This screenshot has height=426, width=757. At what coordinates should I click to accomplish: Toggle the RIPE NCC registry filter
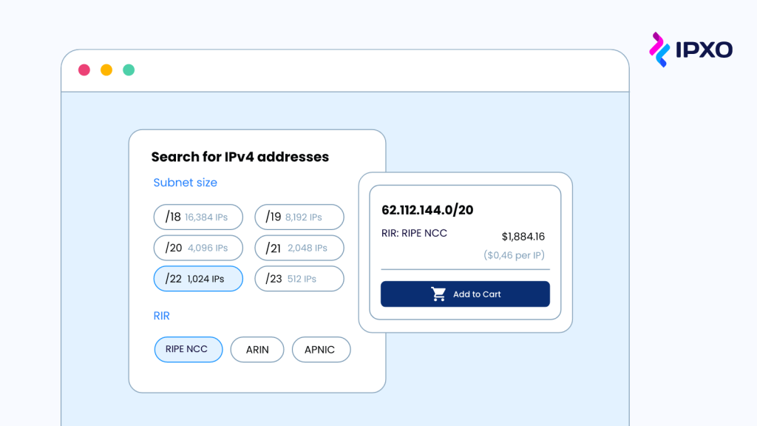(x=189, y=349)
